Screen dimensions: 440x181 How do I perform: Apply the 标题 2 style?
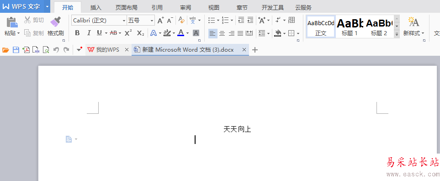point(379,27)
